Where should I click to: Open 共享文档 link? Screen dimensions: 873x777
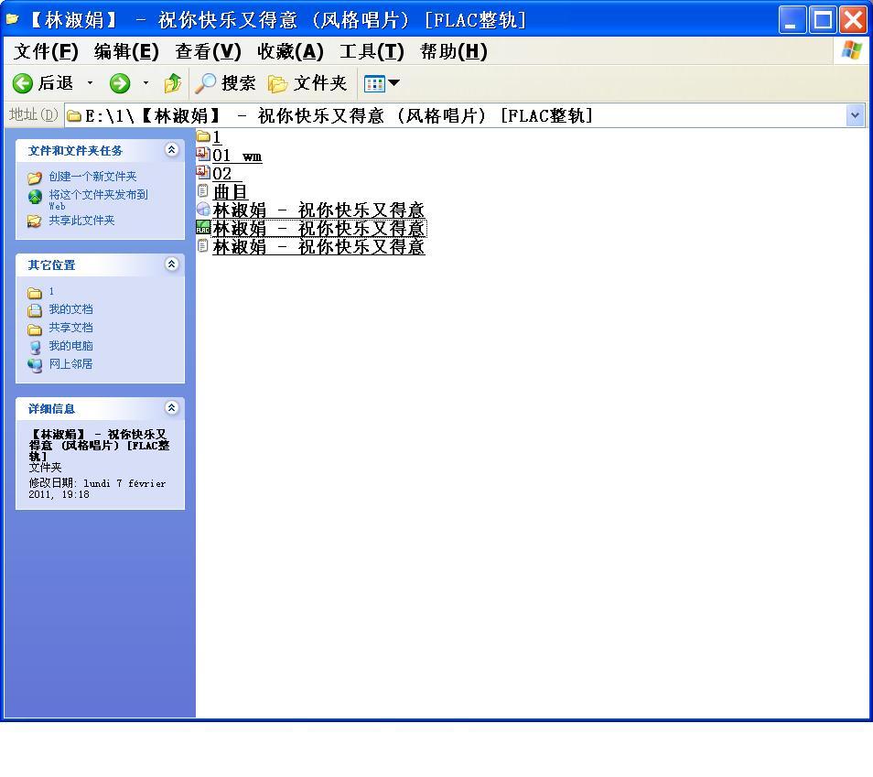[x=70, y=328]
